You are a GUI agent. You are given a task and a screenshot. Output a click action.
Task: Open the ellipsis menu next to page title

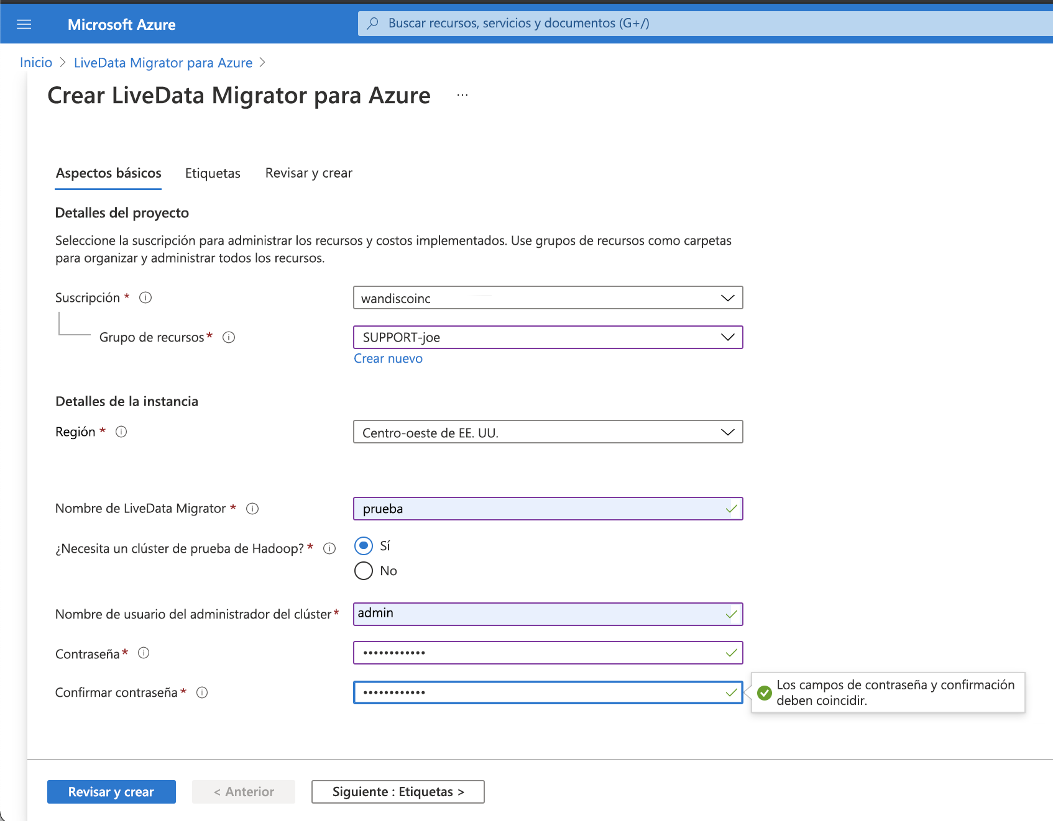tap(462, 95)
